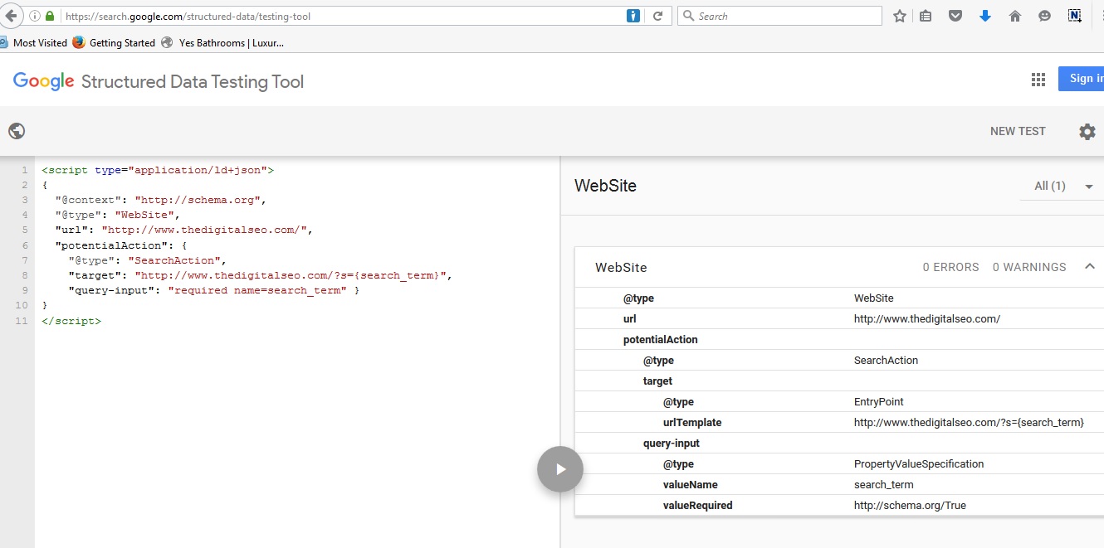Collapse the WebSite results card chevron
The height and width of the screenshot is (548, 1104).
tap(1090, 267)
